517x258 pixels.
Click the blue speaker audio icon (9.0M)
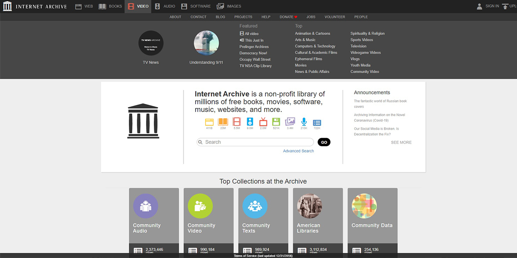click(250, 122)
